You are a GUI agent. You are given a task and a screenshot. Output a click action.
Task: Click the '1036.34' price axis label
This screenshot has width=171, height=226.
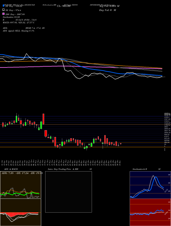tap(167, 133)
